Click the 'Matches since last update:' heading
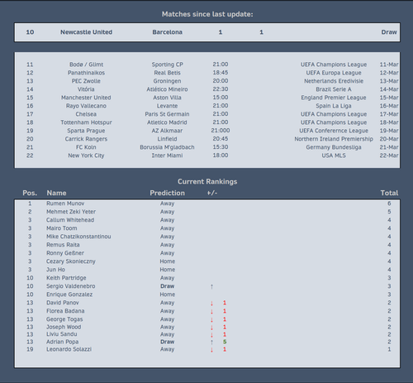The width and height of the screenshot is (413, 383). click(207, 14)
